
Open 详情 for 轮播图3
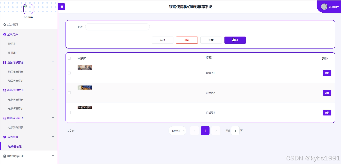coord(327,113)
